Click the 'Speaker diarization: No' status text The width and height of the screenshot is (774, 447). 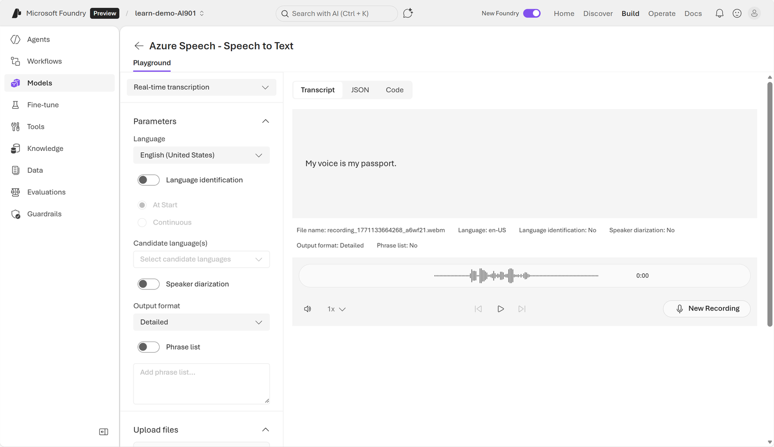[642, 230]
